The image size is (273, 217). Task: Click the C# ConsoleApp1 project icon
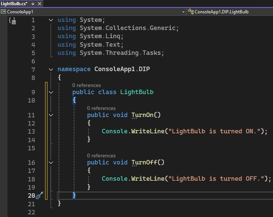(x=3, y=12)
